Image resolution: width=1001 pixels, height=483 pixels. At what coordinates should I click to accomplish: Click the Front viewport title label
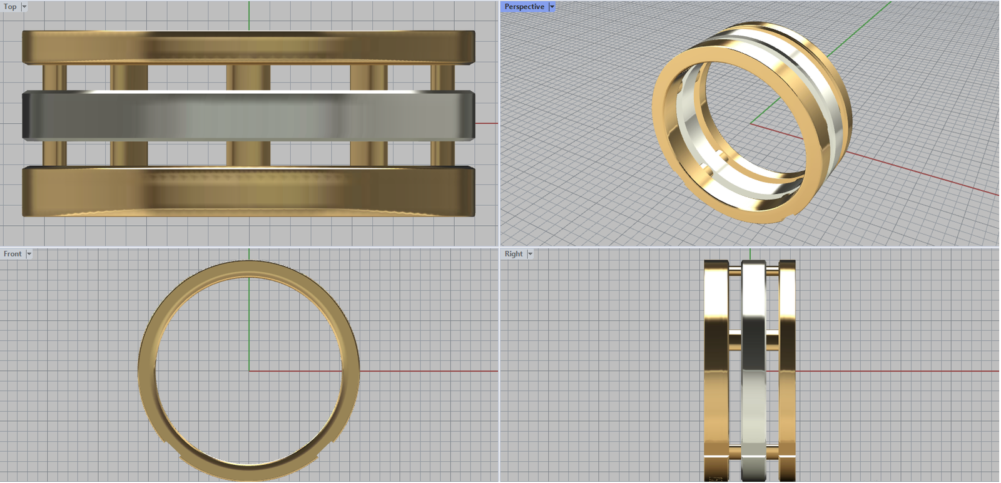(x=13, y=254)
